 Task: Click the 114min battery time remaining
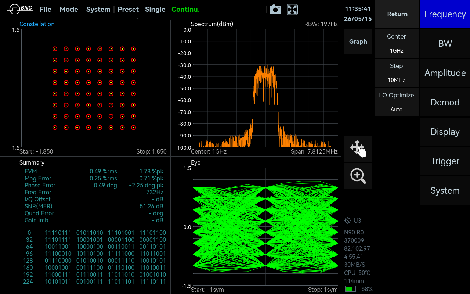[354, 281]
